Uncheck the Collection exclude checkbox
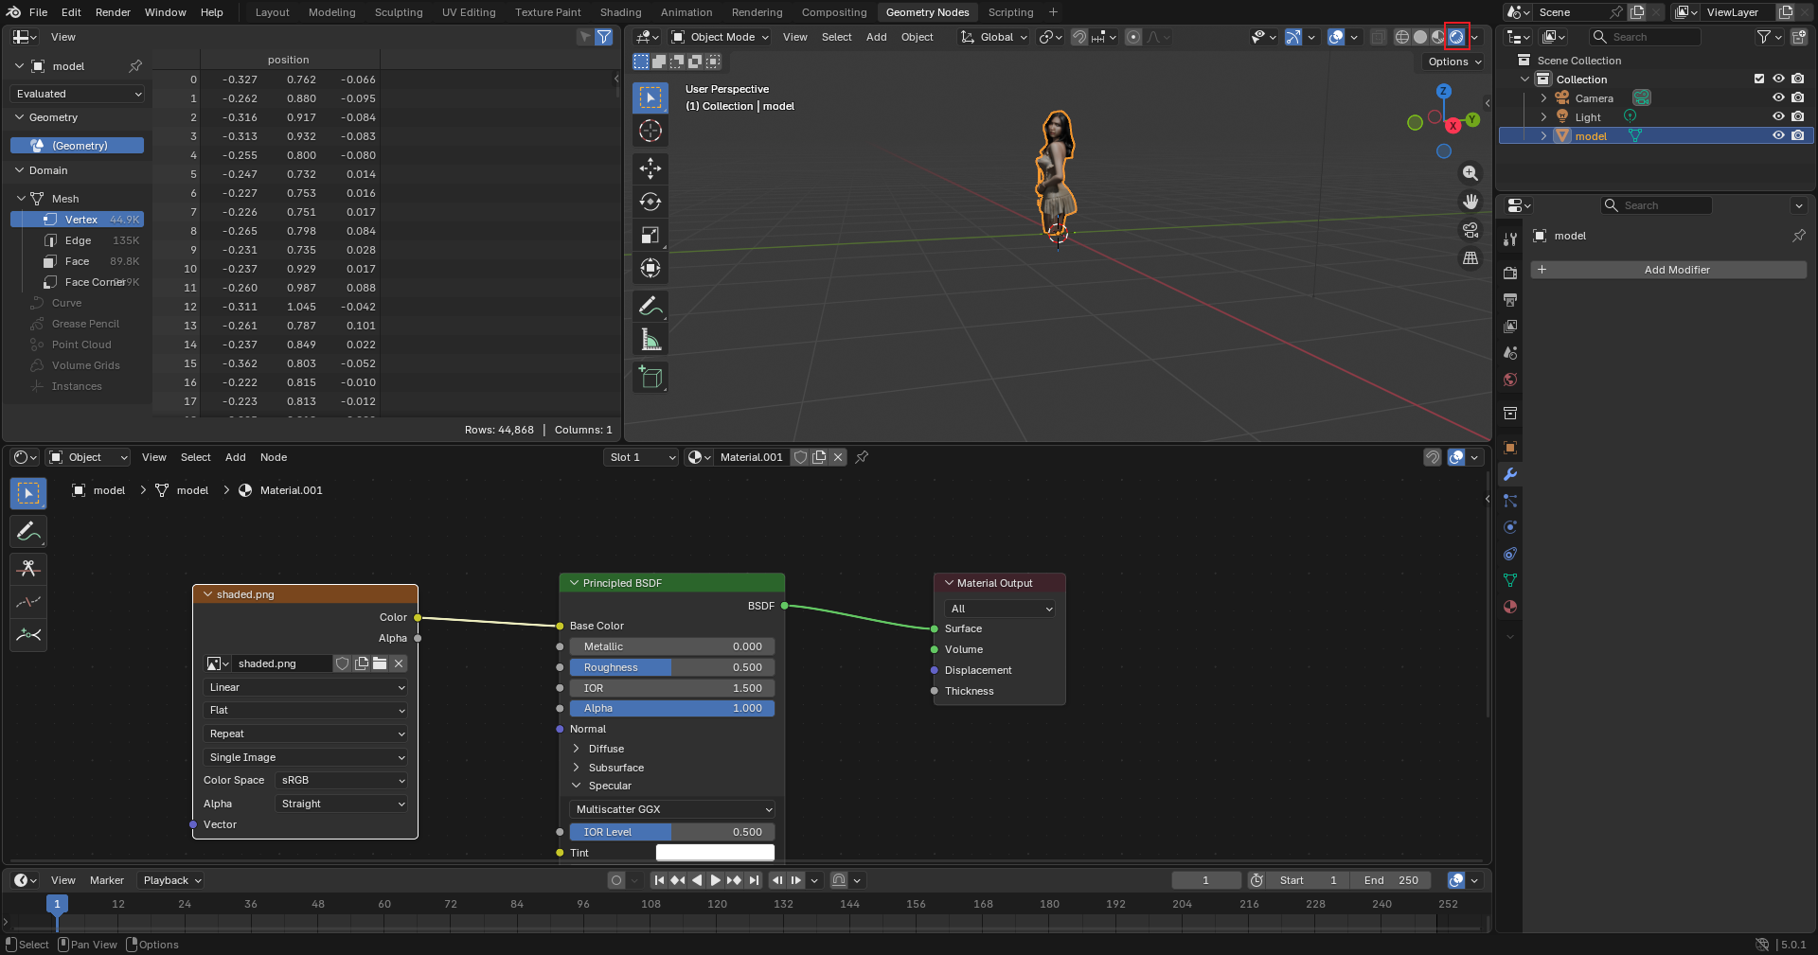The image size is (1818, 955). point(1759,79)
